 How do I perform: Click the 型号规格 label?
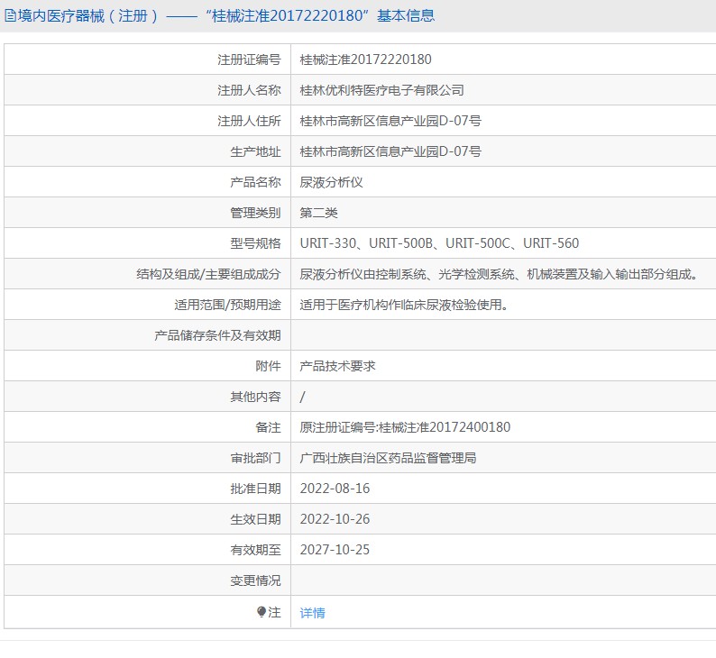pyautogui.click(x=255, y=243)
